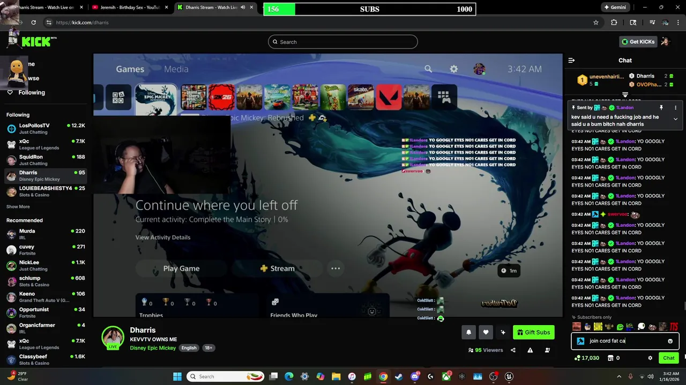Open the emoji picker in chat input
The width and height of the screenshot is (686, 385).
pyautogui.click(x=670, y=341)
